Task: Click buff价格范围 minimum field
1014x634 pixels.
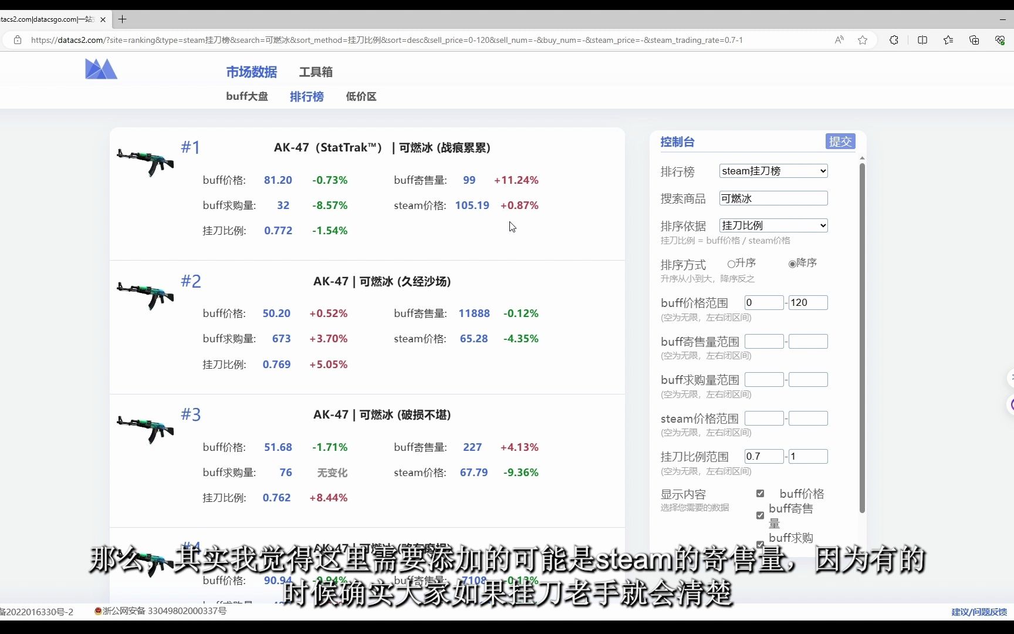Action: click(x=764, y=302)
